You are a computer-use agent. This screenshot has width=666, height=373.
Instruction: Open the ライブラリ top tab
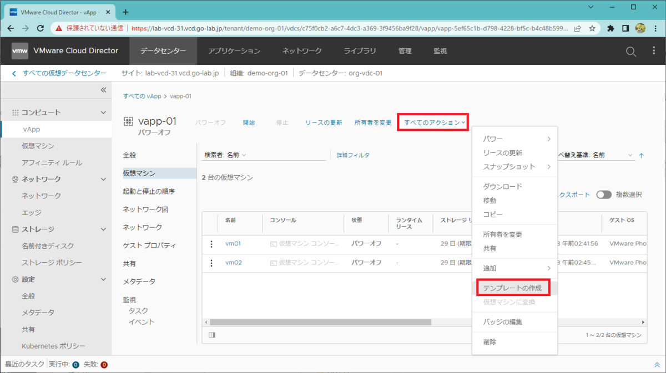tap(360, 51)
